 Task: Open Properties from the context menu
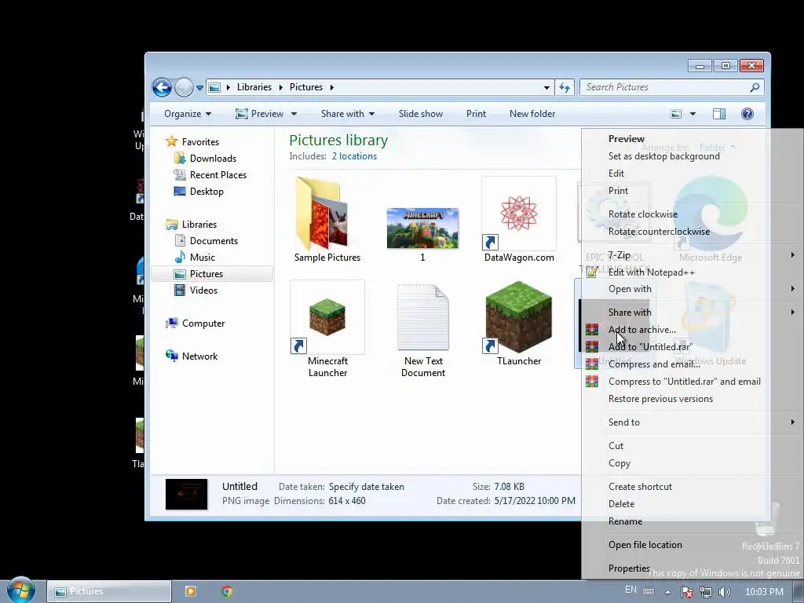tap(629, 568)
